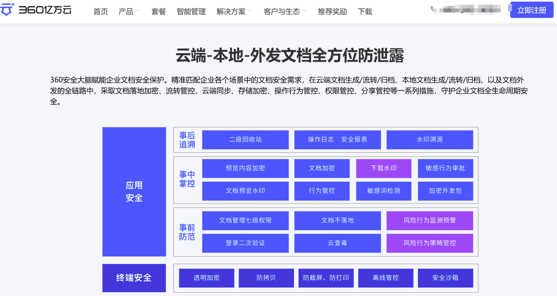Select the 安全沙箱 block
Image resolution: width=557 pixels, height=296 pixels.
pyautogui.click(x=446, y=278)
